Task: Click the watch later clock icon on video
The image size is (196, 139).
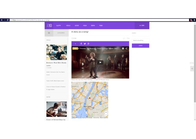Action: pos(123,48)
